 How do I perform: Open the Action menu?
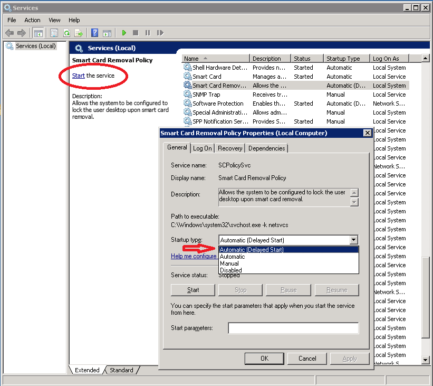click(x=32, y=20)
